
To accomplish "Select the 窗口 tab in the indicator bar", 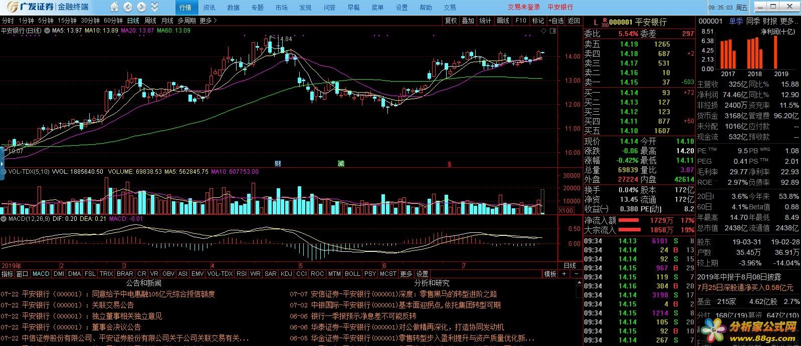I will [22, 274].
